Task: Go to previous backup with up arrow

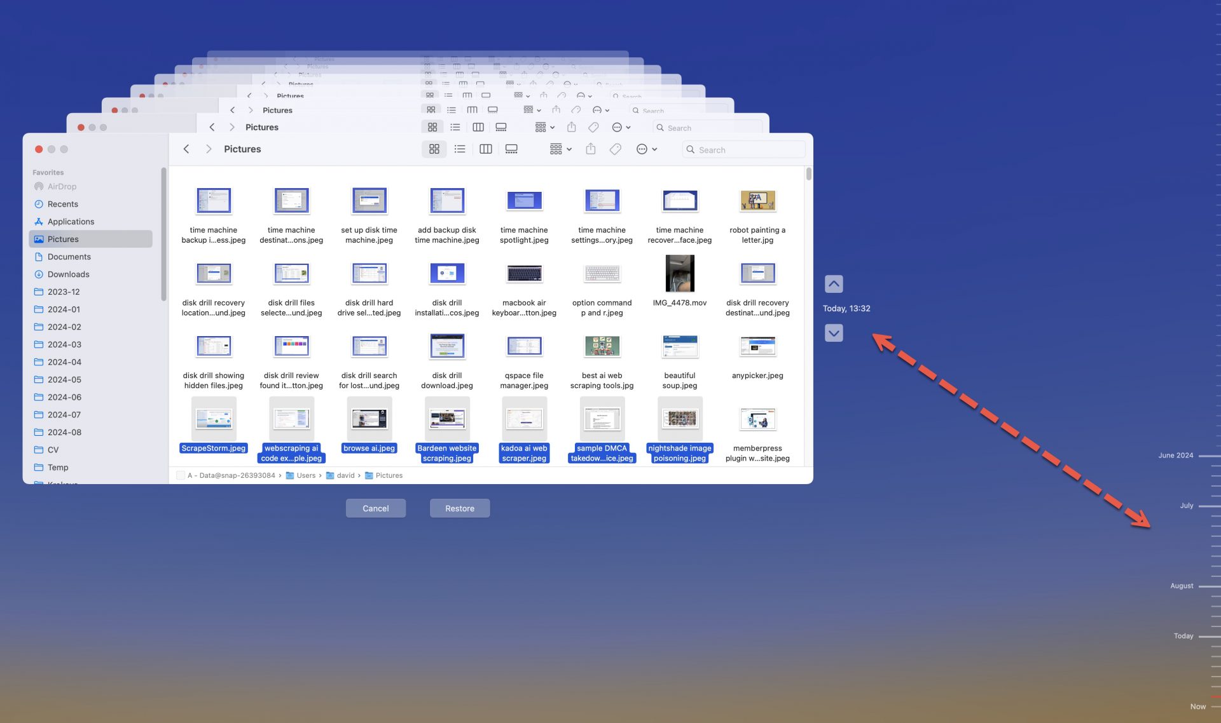Action: (x=834, y=284)
